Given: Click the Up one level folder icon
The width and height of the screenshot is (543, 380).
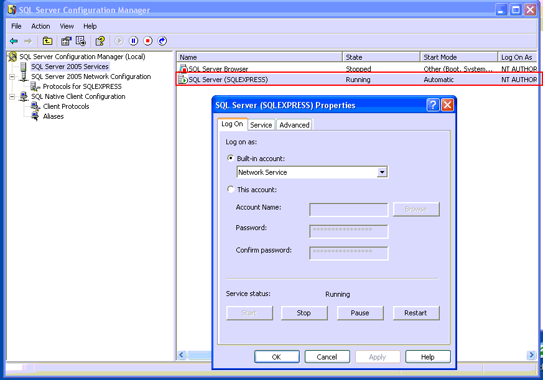Looking at the screenshot, I should click(x=47, y=41).
